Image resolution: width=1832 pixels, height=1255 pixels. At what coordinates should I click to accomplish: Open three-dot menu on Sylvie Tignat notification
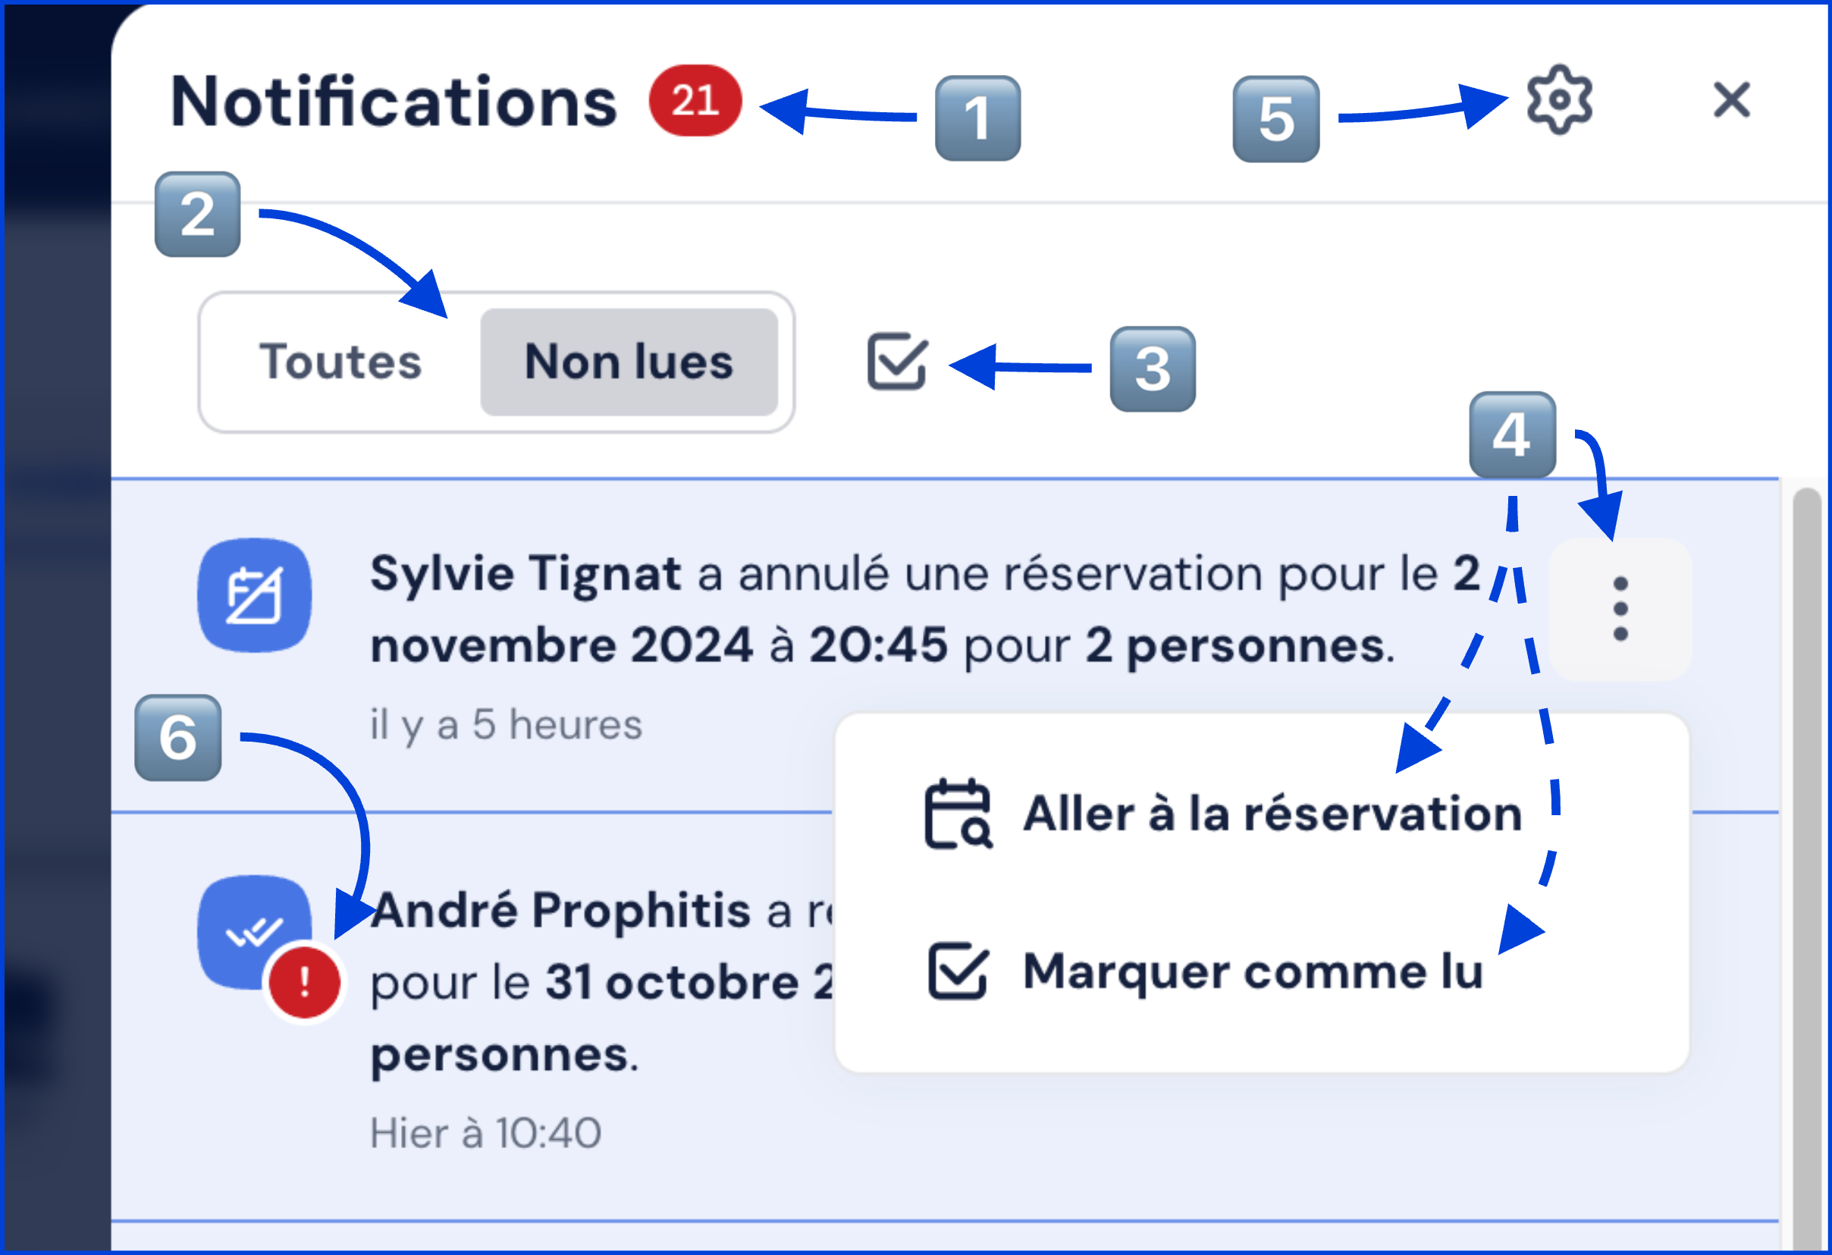1619,609
